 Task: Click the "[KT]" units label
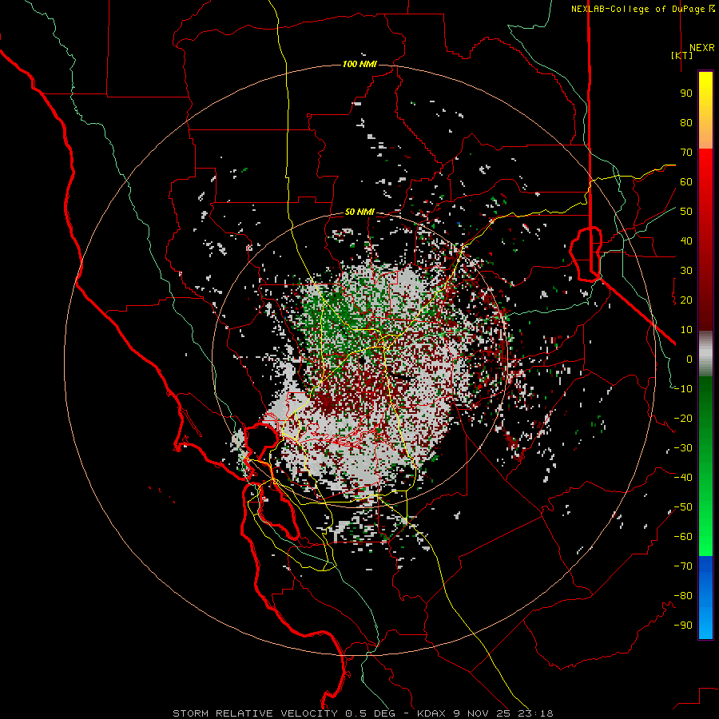[682, 55]
